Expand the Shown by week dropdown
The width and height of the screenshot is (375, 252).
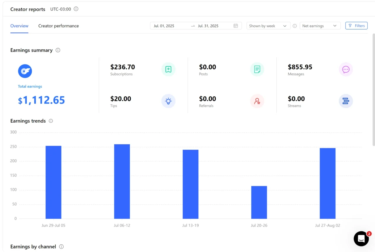coord(268,26)
